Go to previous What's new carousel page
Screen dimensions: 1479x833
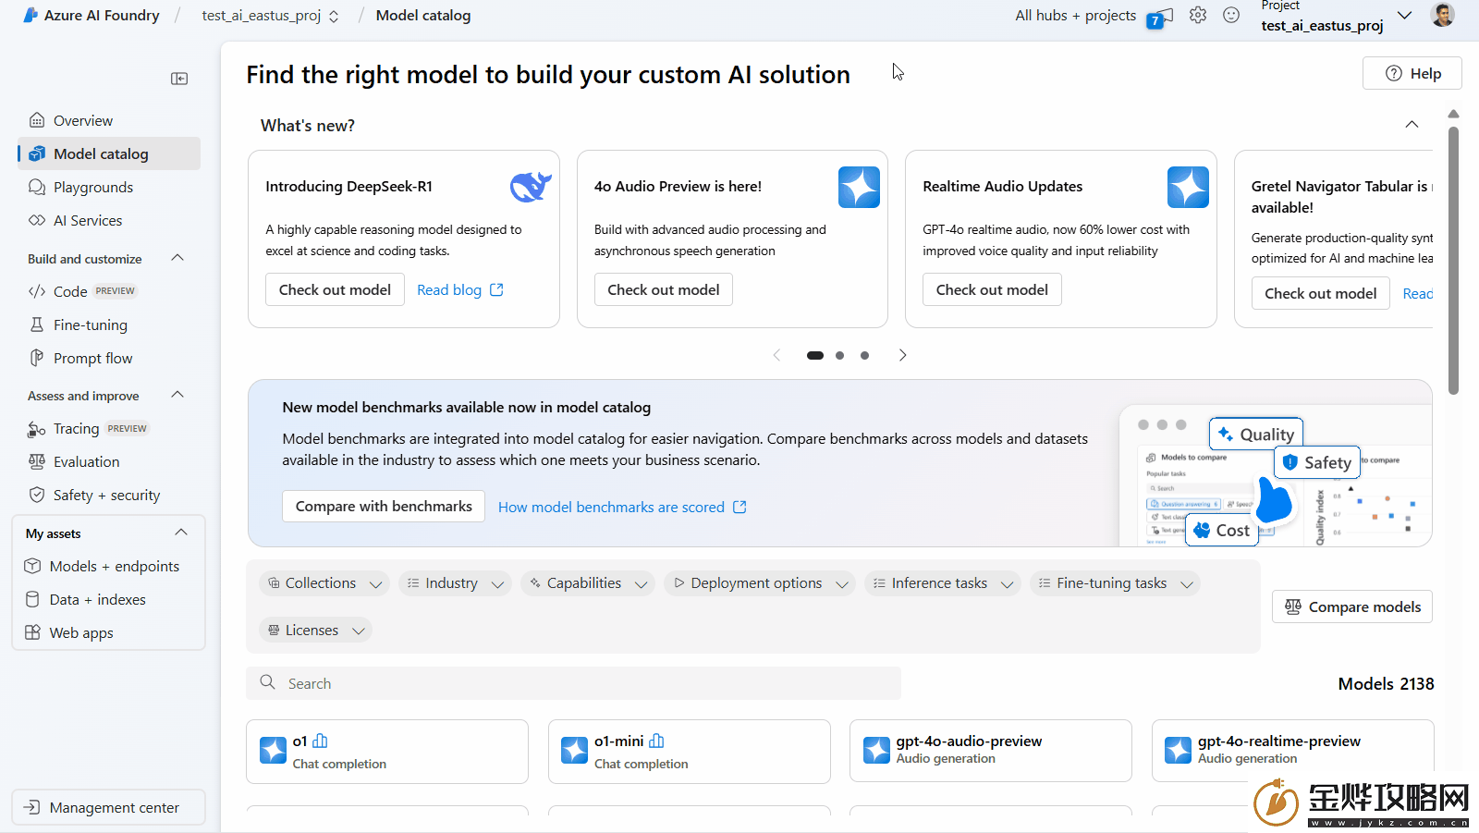[776, 355]
